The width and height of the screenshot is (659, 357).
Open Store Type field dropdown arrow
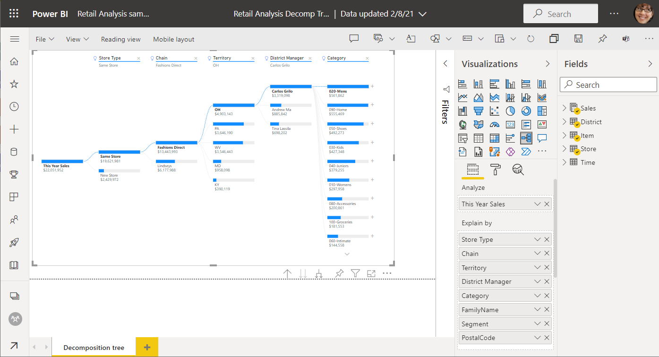[537, 239]
